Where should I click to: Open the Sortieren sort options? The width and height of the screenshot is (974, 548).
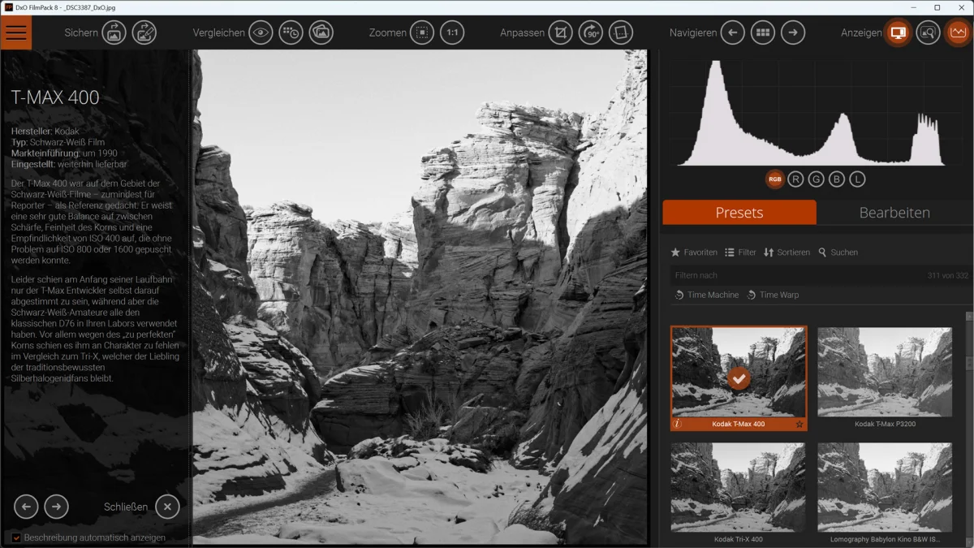click(x=787, y=252)
